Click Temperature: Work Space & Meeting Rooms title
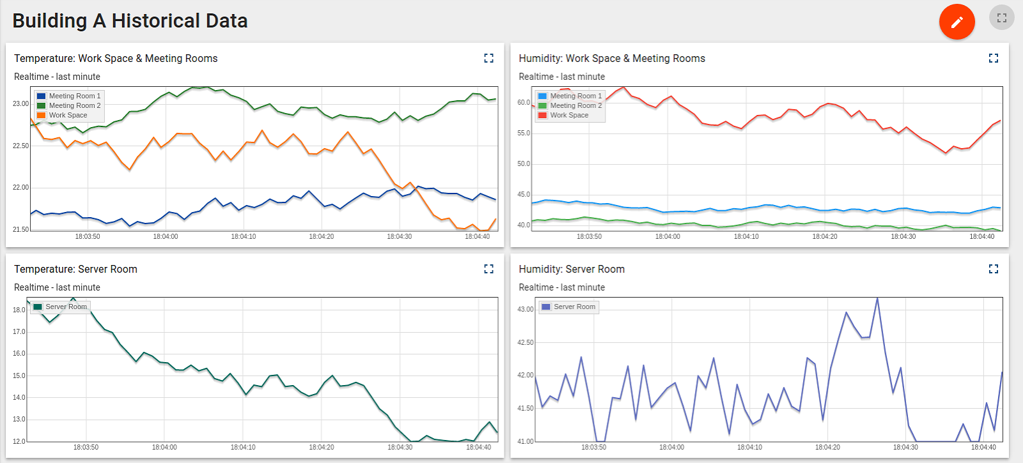Image resolution: width=1023 pixels, height=463 pixels. click(x=116, y=58)
